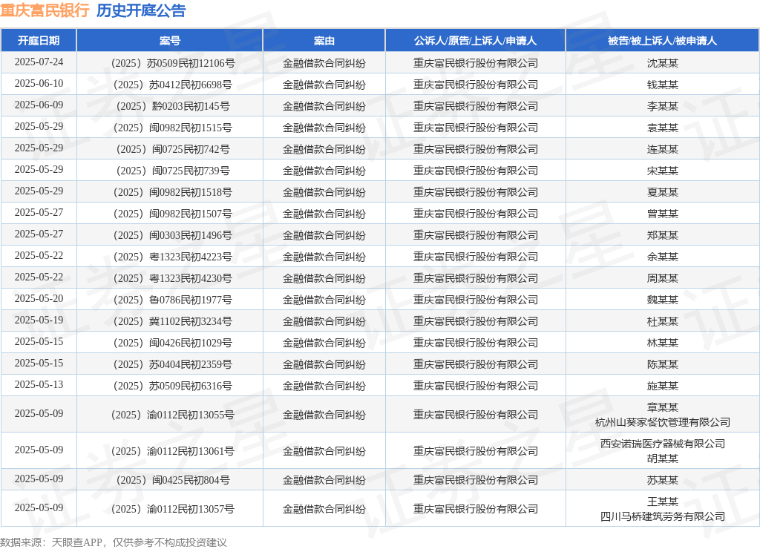Click date cell 2025-06-09
Screen dimensions: 760x549
pos(39,105)
